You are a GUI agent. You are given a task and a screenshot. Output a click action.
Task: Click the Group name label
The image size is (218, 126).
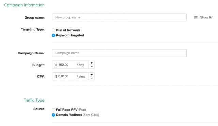34,18
